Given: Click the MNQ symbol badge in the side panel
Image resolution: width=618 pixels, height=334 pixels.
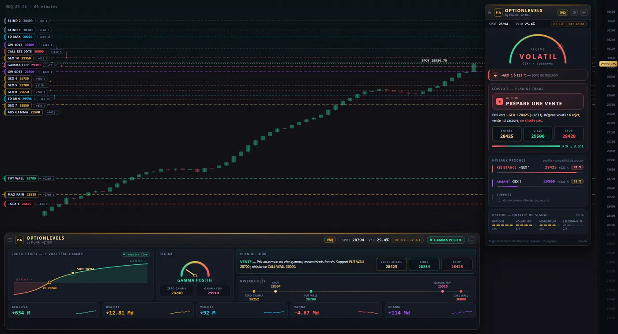Looking at the screenshot, I should coord(563,12).
